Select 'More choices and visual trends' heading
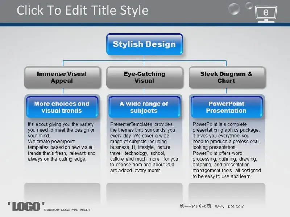 [62, 107]
